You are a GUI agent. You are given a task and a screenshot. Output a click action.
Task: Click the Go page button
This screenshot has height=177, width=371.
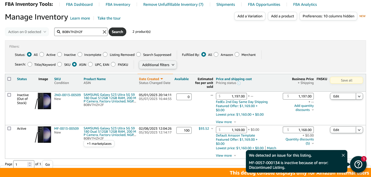tap(48, 164)
